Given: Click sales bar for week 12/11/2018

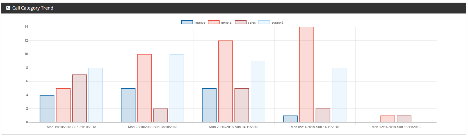Looking at the screenshot, I should tap(404, 119).
